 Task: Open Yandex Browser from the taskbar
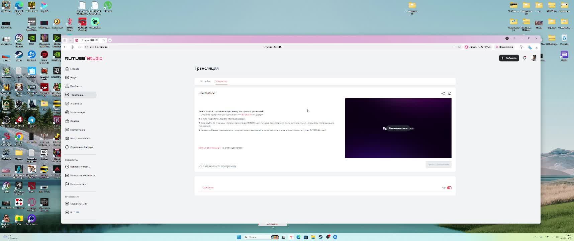291,237
